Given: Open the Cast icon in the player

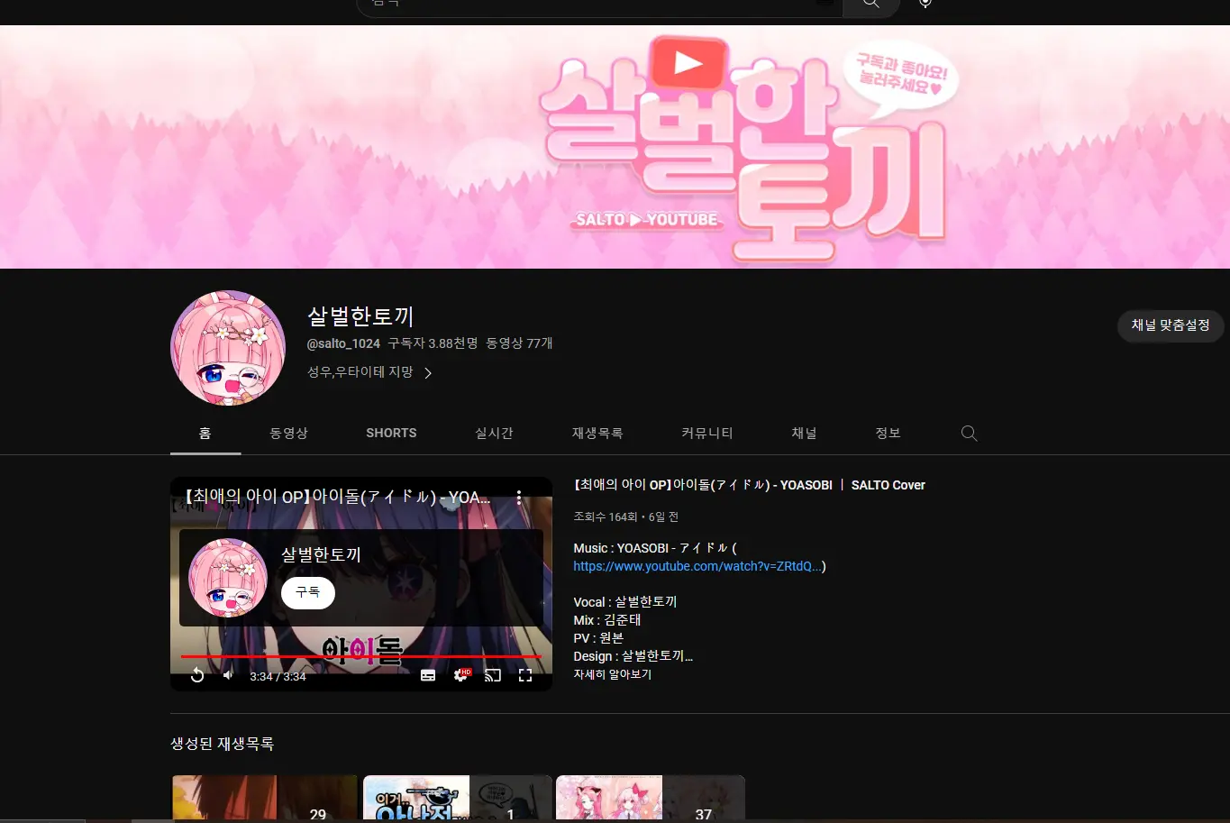Looking at the screenshot, I should (x=492, y=674).
